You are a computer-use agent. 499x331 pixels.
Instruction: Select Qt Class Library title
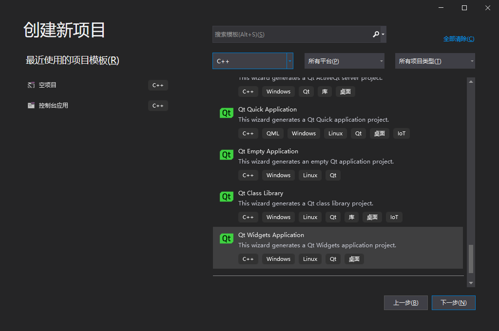(261, 193)
